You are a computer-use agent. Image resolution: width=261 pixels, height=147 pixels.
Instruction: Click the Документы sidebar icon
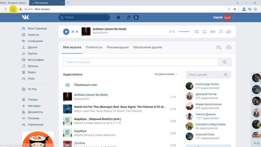coord(24,112)
